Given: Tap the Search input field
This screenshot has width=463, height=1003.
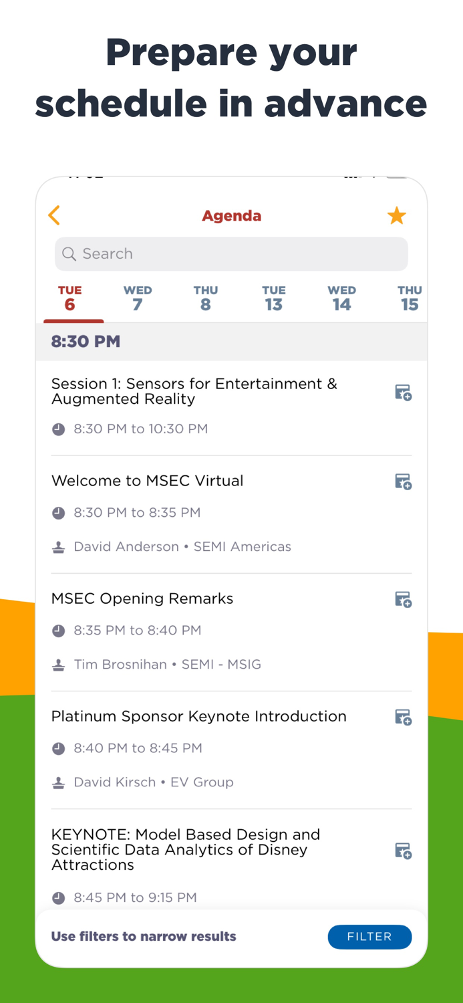Looking at the screenshot, I should click(231, 254).
